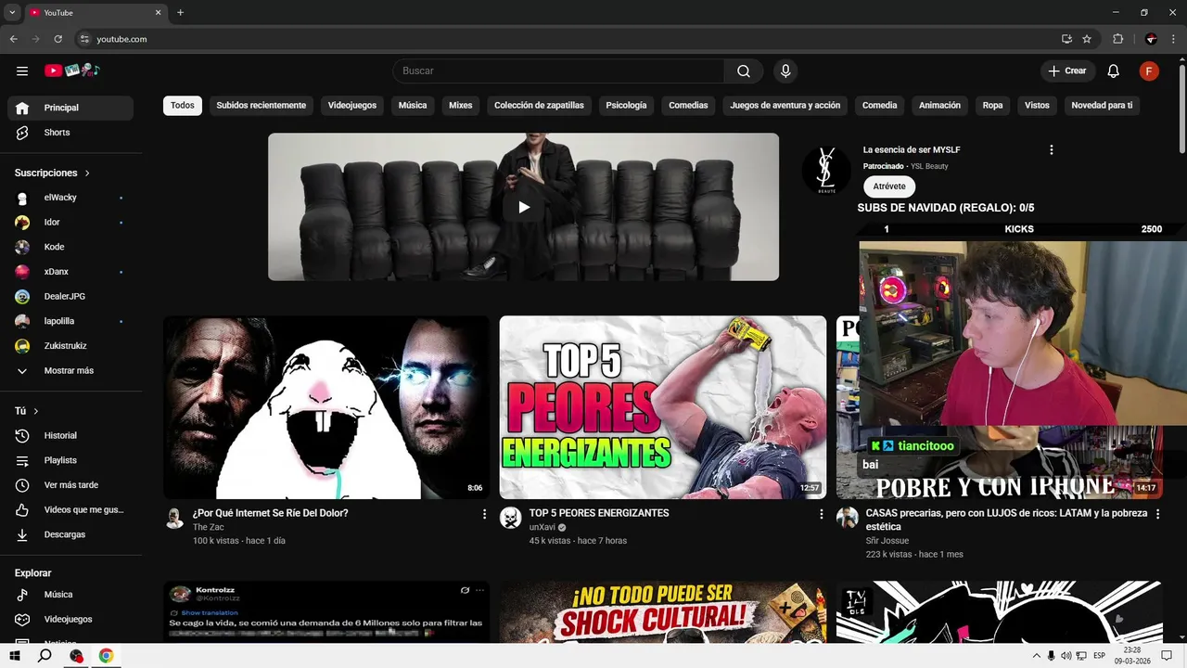Viewport: 1187px width, 668px height.
Task: Open volume control in system tray
Action: coord(1066,656)
